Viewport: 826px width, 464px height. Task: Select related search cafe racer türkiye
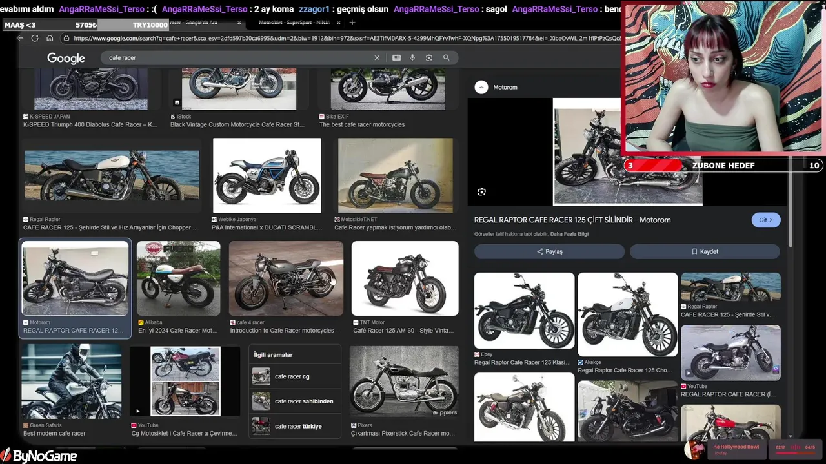[294, 426]
